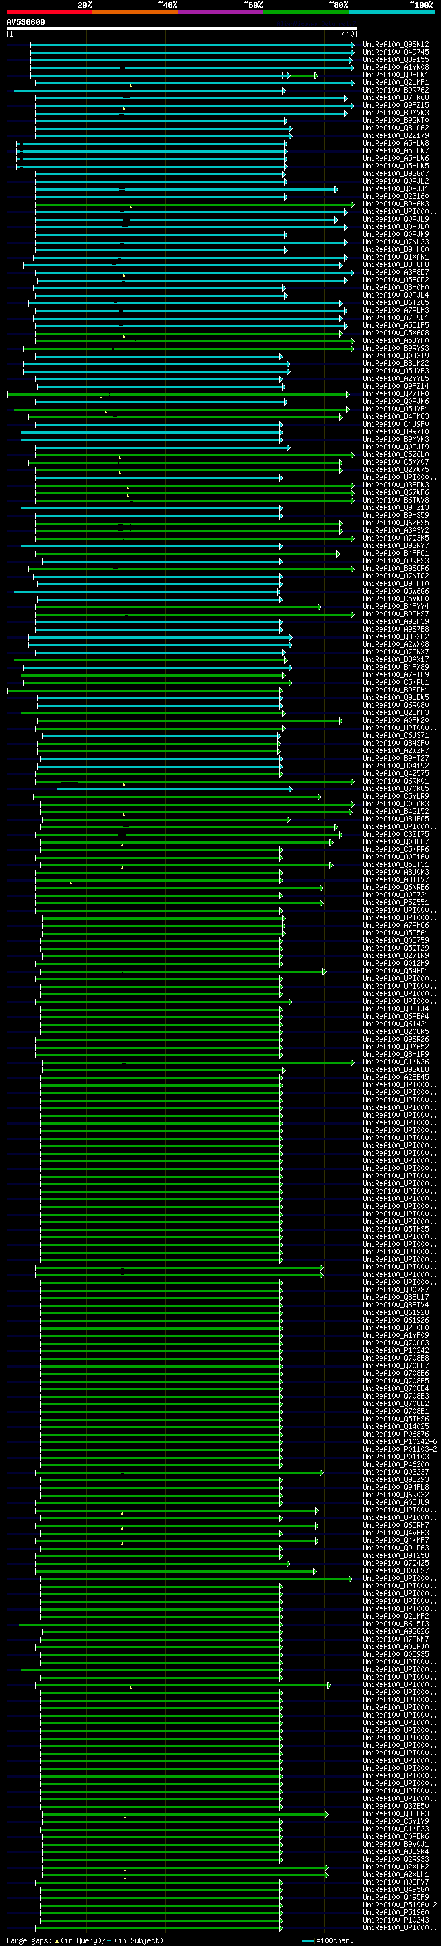Click hit label UniRef100_Q54HP1
The width and height of the screenshot is (441, 1946).
pyautogui.click(x=396, y=971)
